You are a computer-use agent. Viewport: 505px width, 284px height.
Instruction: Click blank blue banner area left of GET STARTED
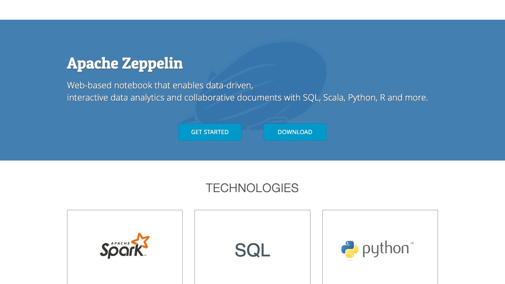(118, 132)
